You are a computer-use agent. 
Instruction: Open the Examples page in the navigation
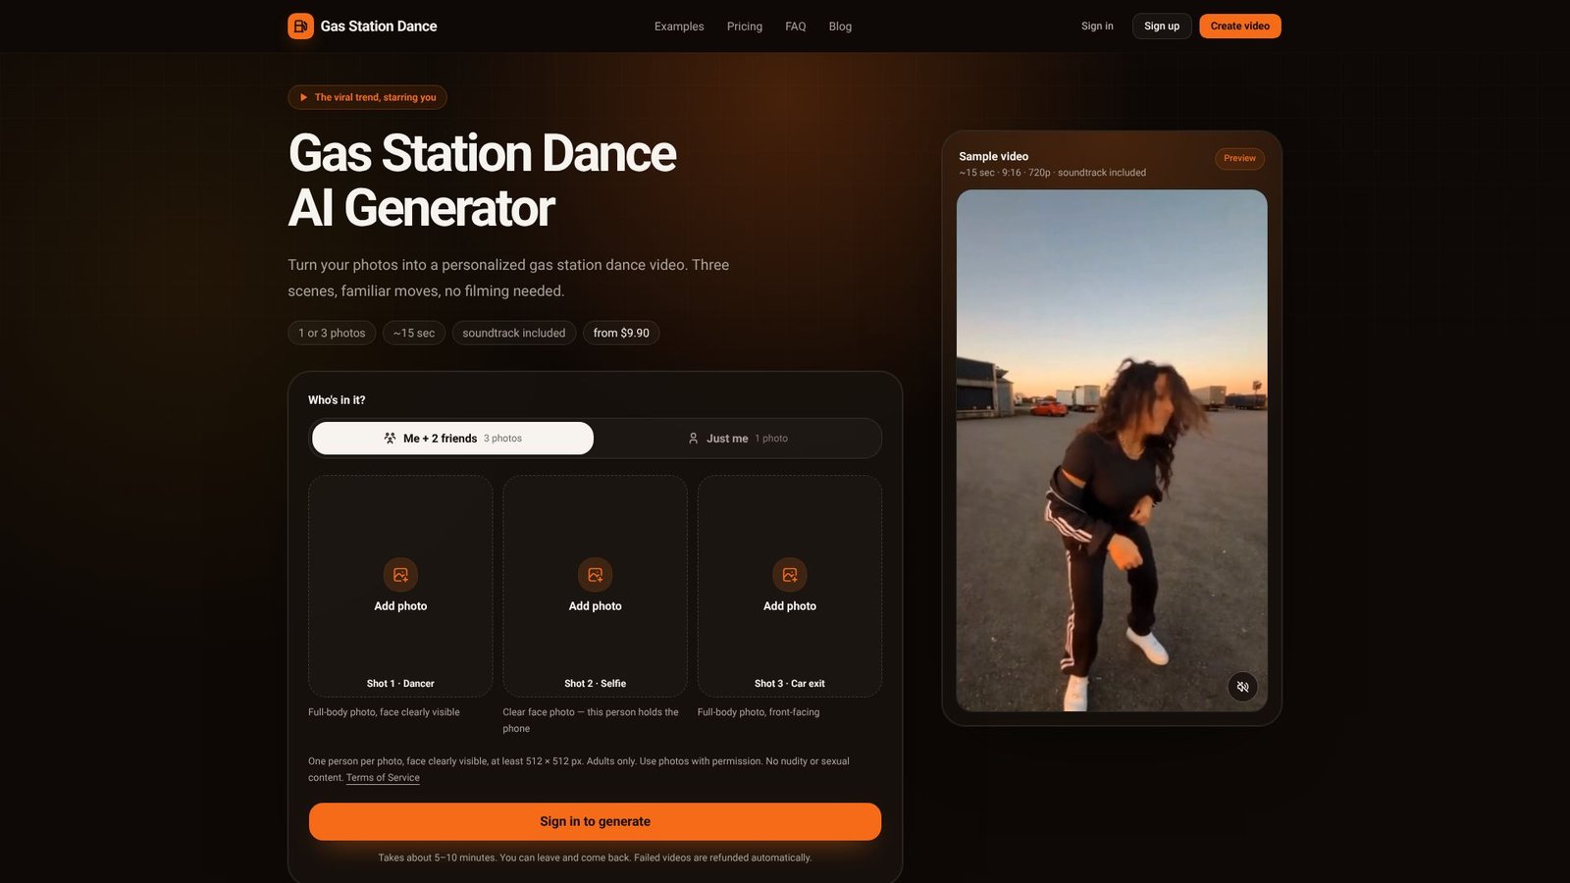pos(679,26)
